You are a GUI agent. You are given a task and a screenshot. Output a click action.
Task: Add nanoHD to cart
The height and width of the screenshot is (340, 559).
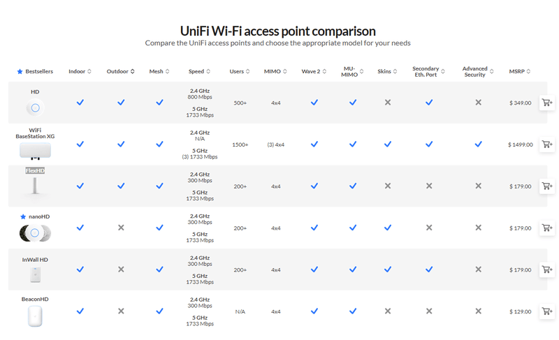pyautogui.click(x=547, y=228)
